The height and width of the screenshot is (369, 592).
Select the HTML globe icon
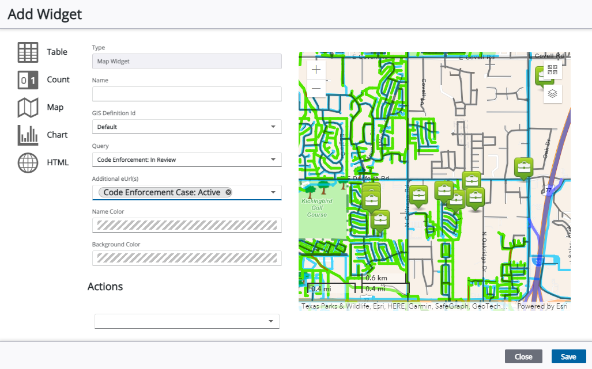click(28, 163)
